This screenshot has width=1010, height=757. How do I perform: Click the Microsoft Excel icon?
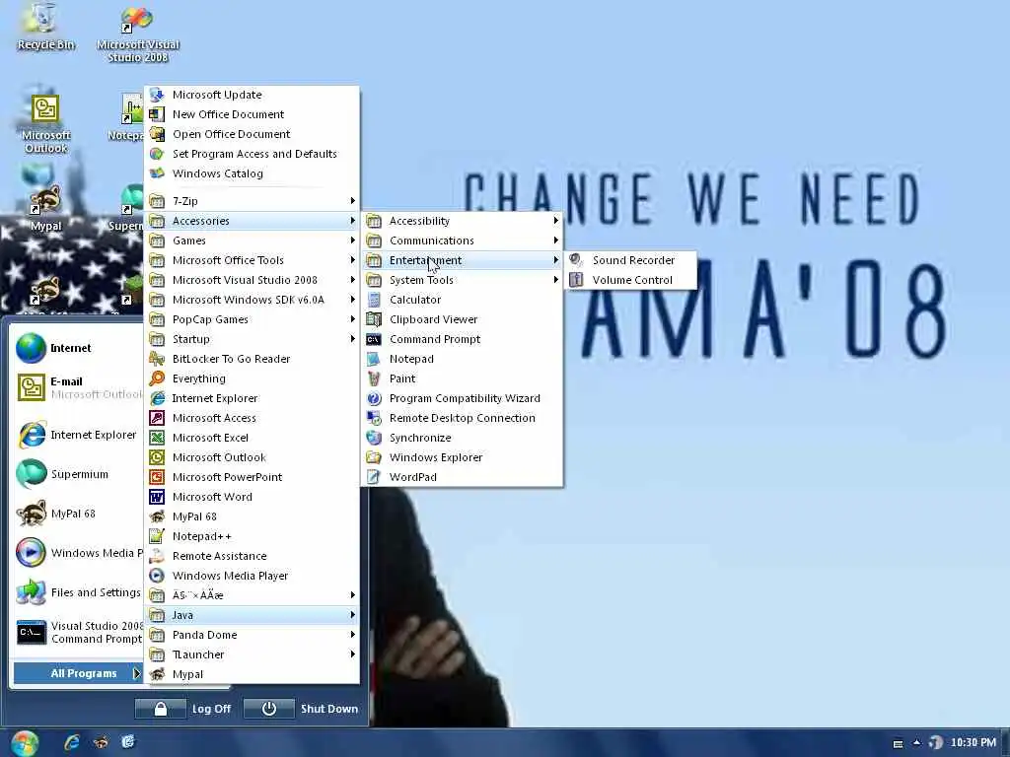pos(157,438)
